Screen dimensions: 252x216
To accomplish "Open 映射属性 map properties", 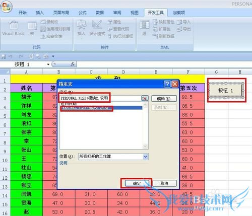I will pos(164,22).
